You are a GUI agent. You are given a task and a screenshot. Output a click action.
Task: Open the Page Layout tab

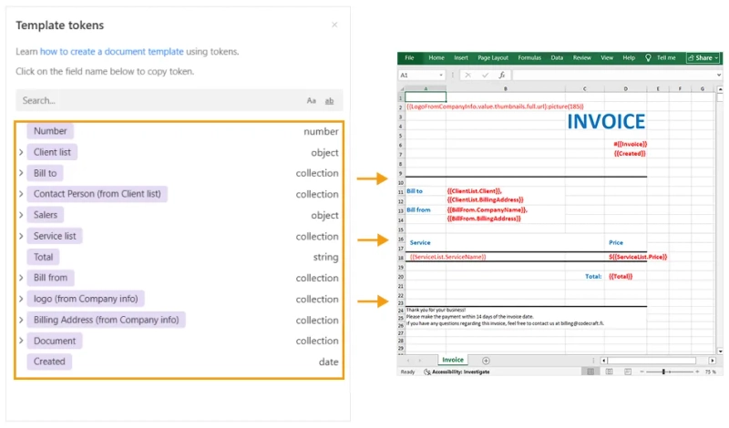point(493,57)
